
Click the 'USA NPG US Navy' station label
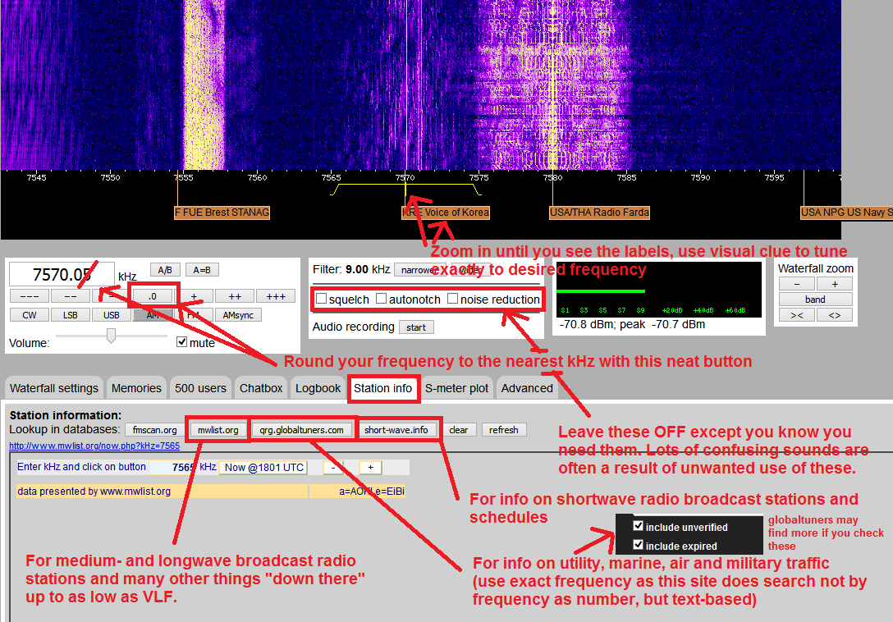click(x=846, y=213)
